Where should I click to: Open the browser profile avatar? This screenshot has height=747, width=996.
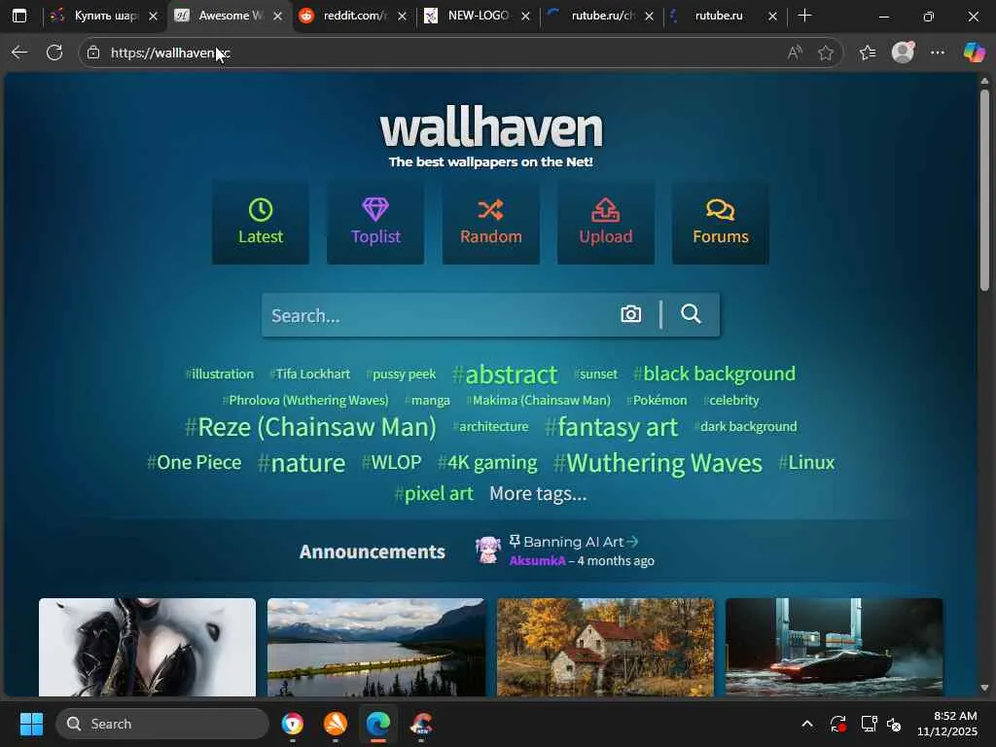[x=903, y=53]
